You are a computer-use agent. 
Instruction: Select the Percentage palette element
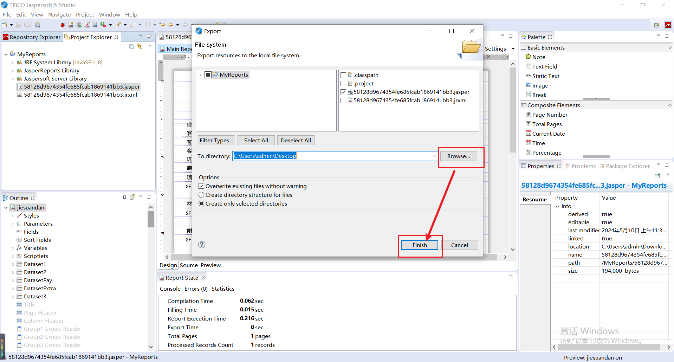click(x=544, y=153)
